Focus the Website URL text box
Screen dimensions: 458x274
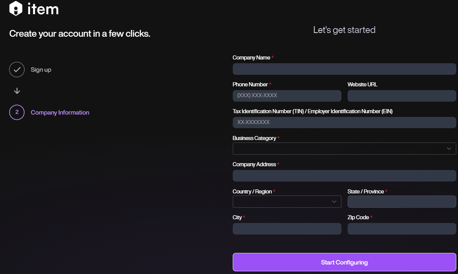click(401, 96)
